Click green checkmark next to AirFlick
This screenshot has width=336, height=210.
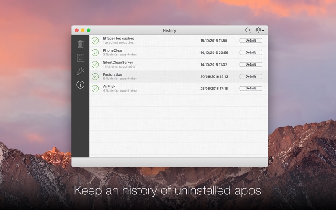click(95, 88)
